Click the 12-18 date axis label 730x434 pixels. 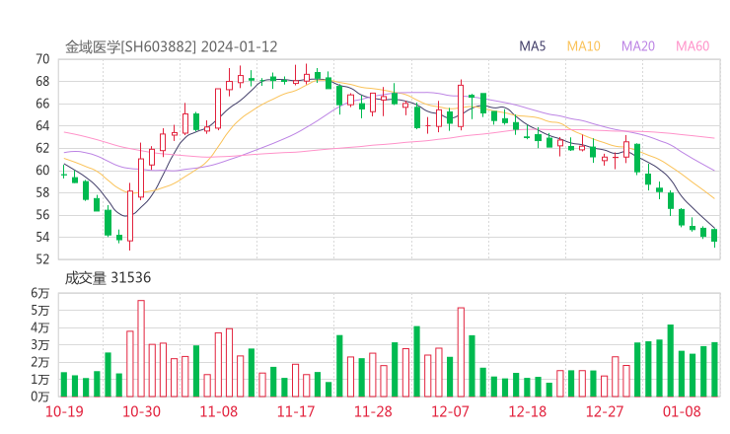(x=528, y=411)
